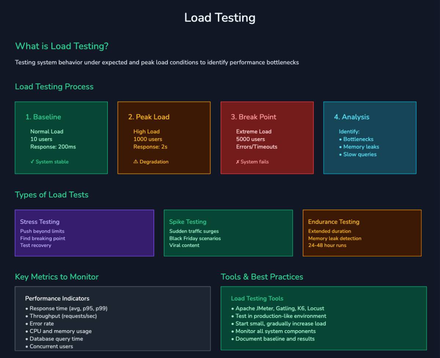Click the Response: 2s value in Peak Load
Viewport: 440px width, 358px height.
coord(151,147)
